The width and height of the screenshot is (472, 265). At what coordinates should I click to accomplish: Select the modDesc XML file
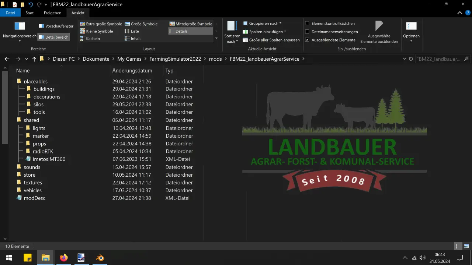34,198
